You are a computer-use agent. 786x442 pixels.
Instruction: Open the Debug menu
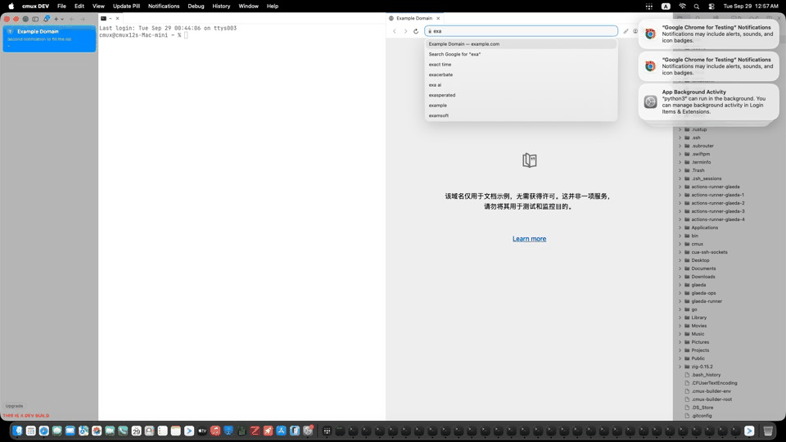coord(196,6)
